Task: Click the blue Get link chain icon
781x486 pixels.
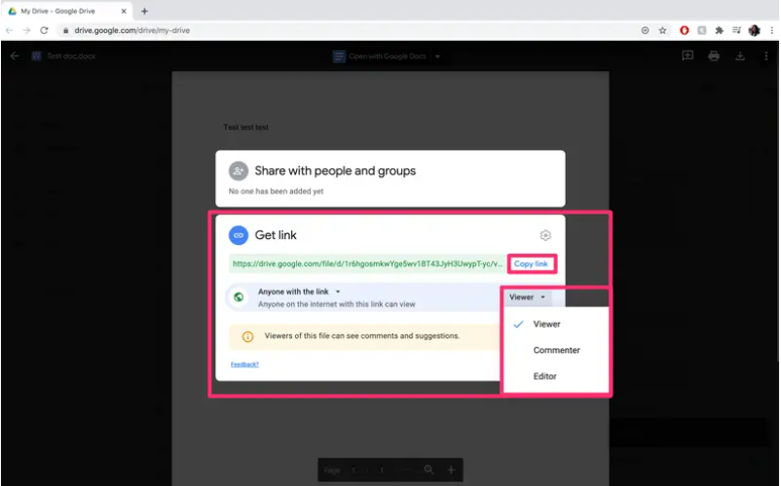Action: [238, 235]
